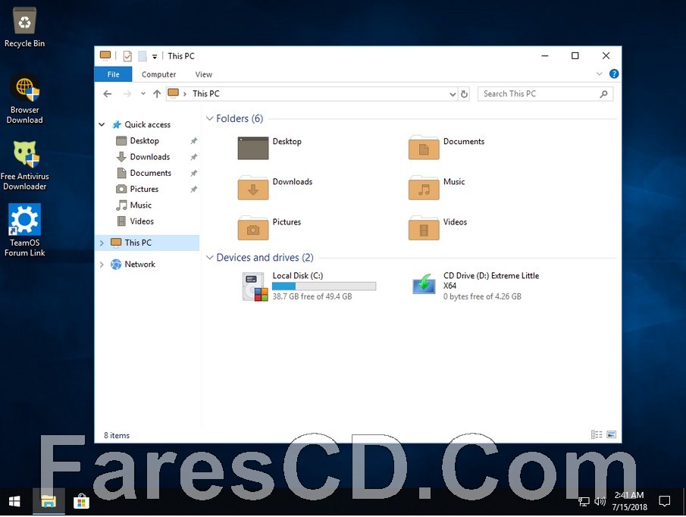Collapse the Devices and drives (2) group
This screenshot has width=686, height=517.
pos(209,258)
